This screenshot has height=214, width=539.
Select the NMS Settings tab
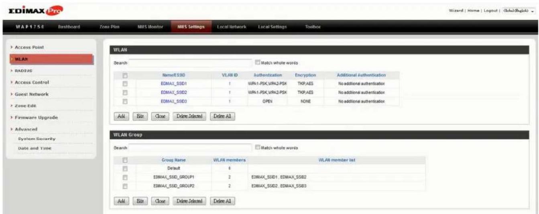[x=191, y=27]
